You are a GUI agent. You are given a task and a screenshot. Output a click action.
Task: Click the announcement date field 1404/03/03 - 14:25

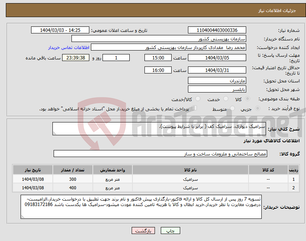point(60,30)
